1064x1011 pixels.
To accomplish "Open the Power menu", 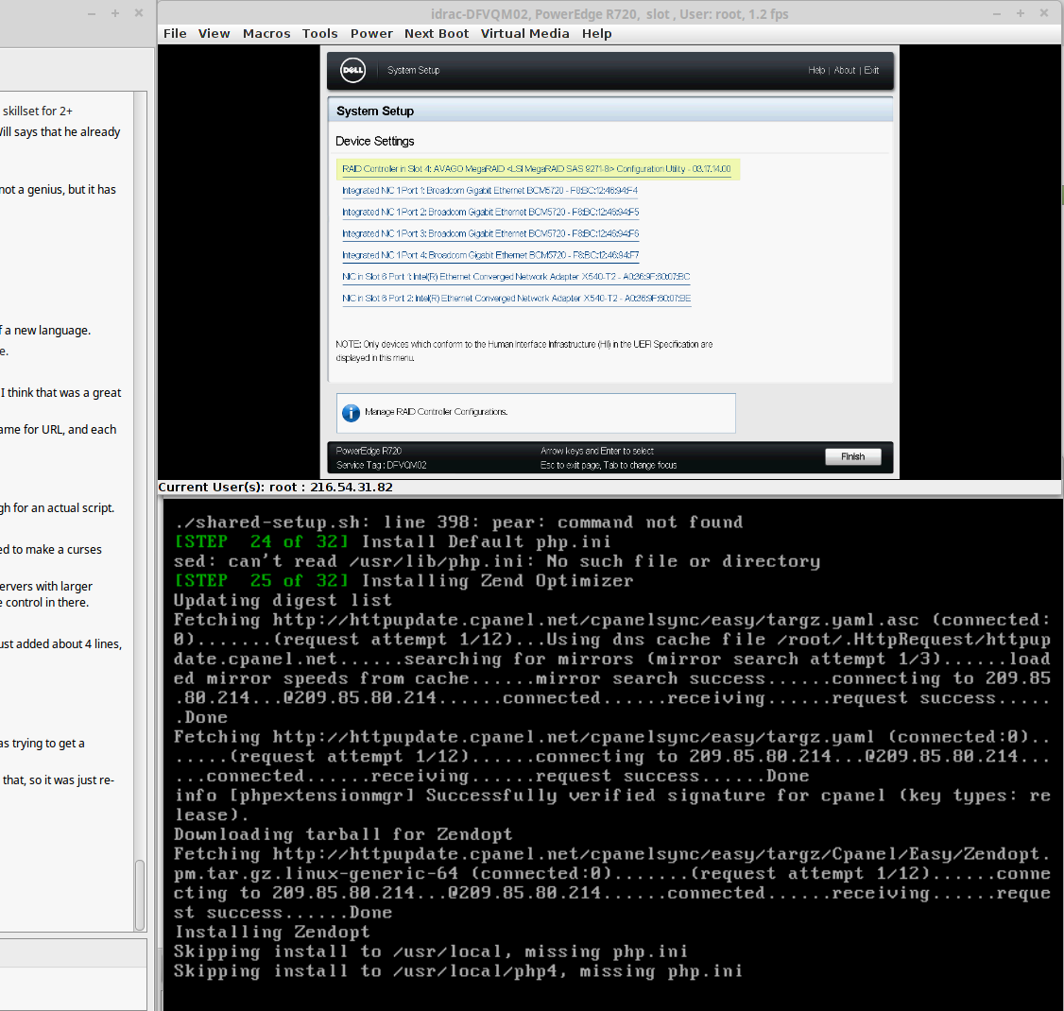I will (371, 33).
